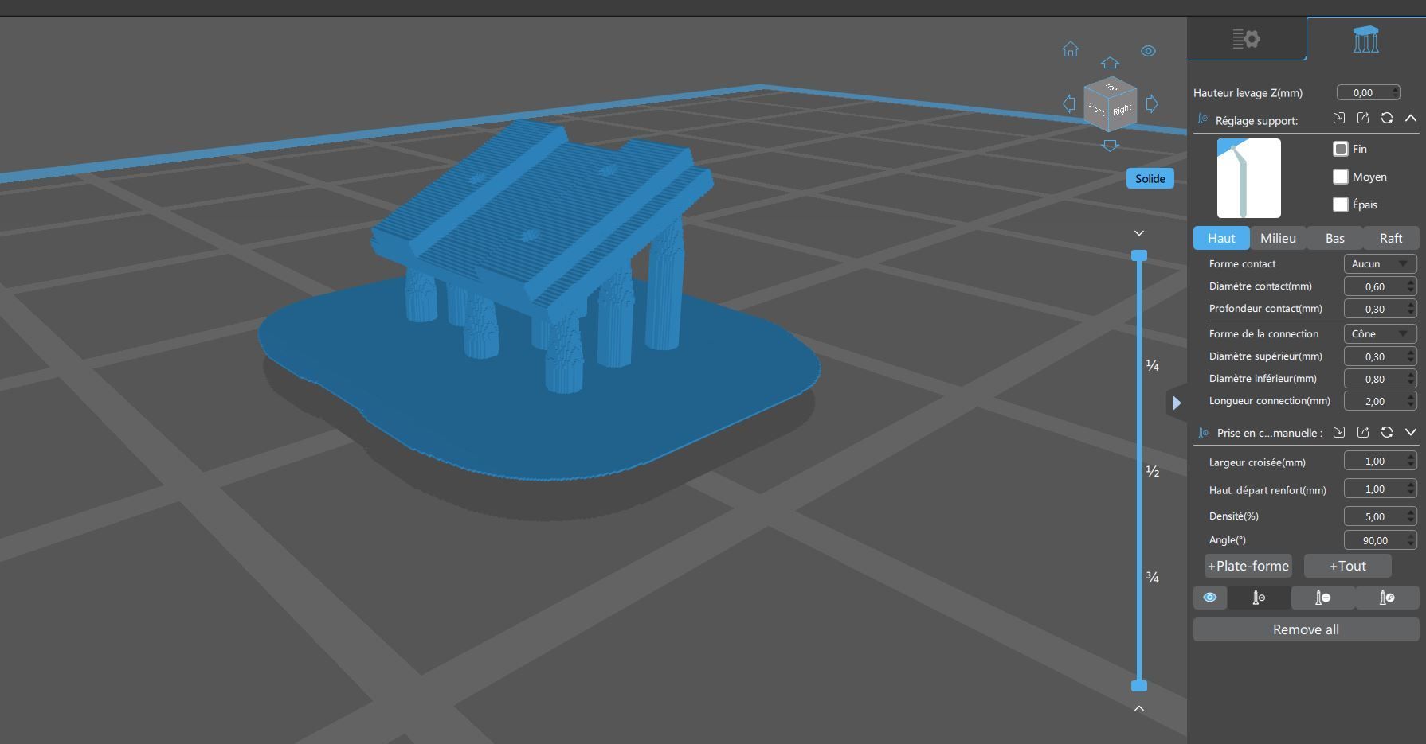Click the layer slider top handle
The image size is (1426, 744).
(1139, 255)
